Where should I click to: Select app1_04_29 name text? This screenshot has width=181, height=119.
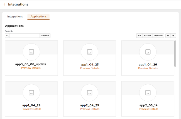pos(31,105)
